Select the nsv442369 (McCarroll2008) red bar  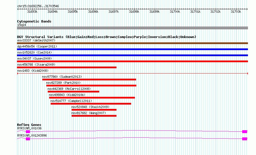click(x=73, y=92)
